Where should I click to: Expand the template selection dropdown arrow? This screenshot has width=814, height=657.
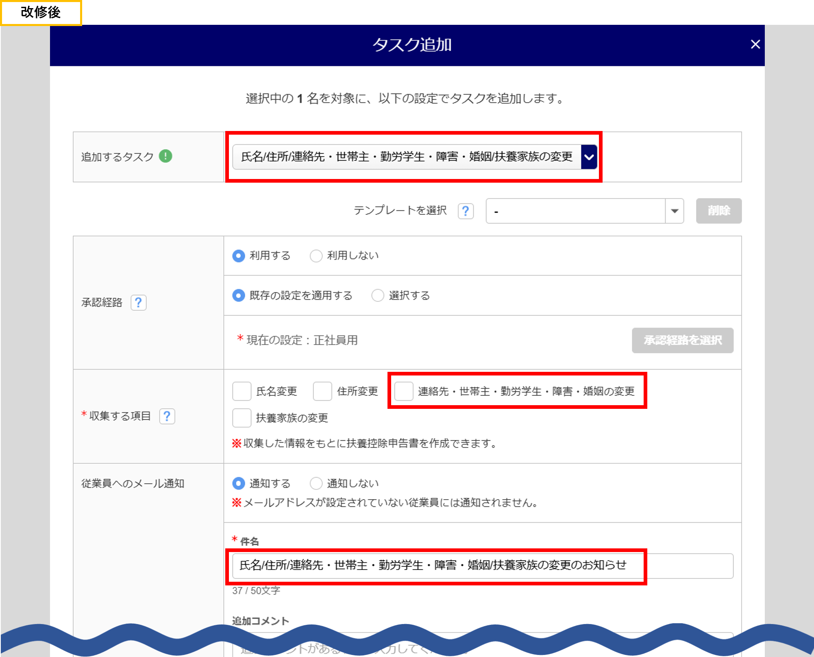tap(674, 211)
